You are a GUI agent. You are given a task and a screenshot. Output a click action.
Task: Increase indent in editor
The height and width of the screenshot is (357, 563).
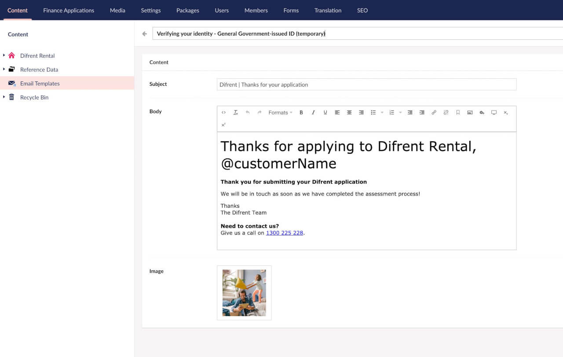click(x=422, y=113)
